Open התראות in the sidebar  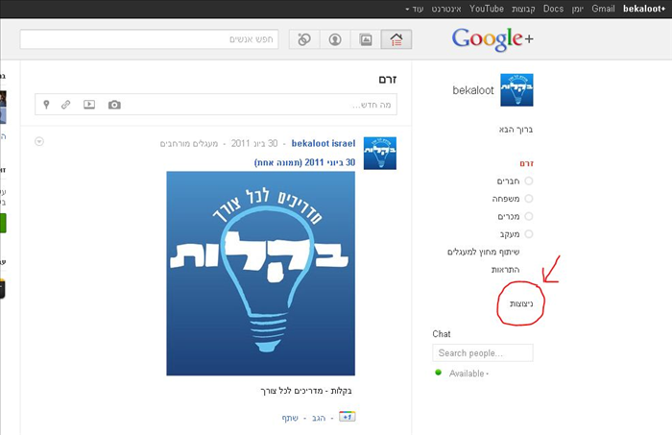(505, 270)
